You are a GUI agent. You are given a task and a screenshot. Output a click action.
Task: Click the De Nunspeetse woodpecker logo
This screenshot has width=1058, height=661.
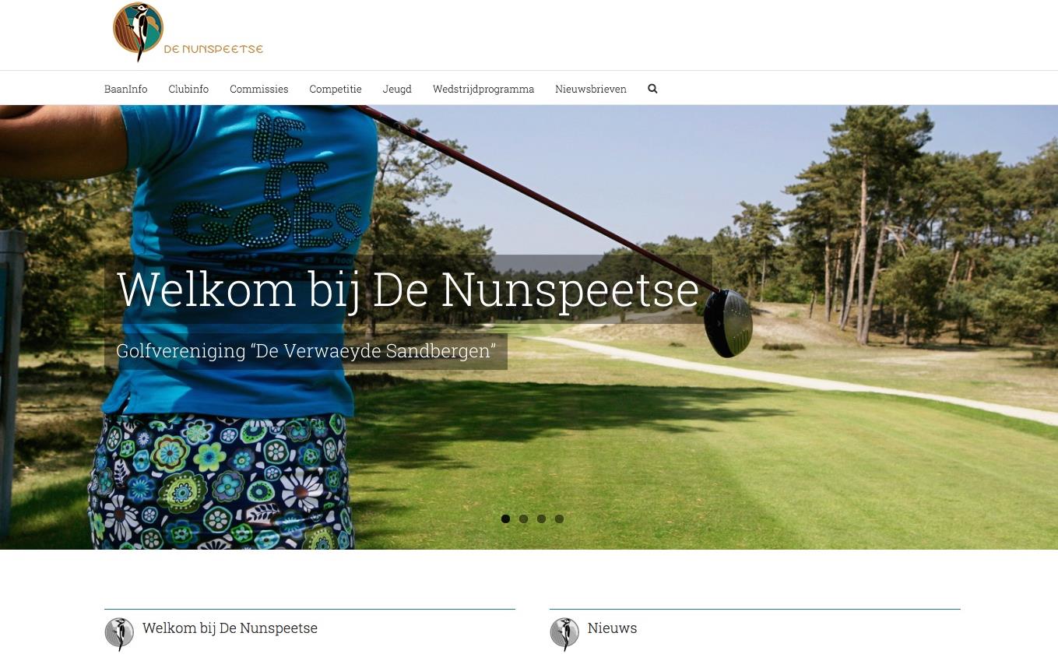point(188,32)
